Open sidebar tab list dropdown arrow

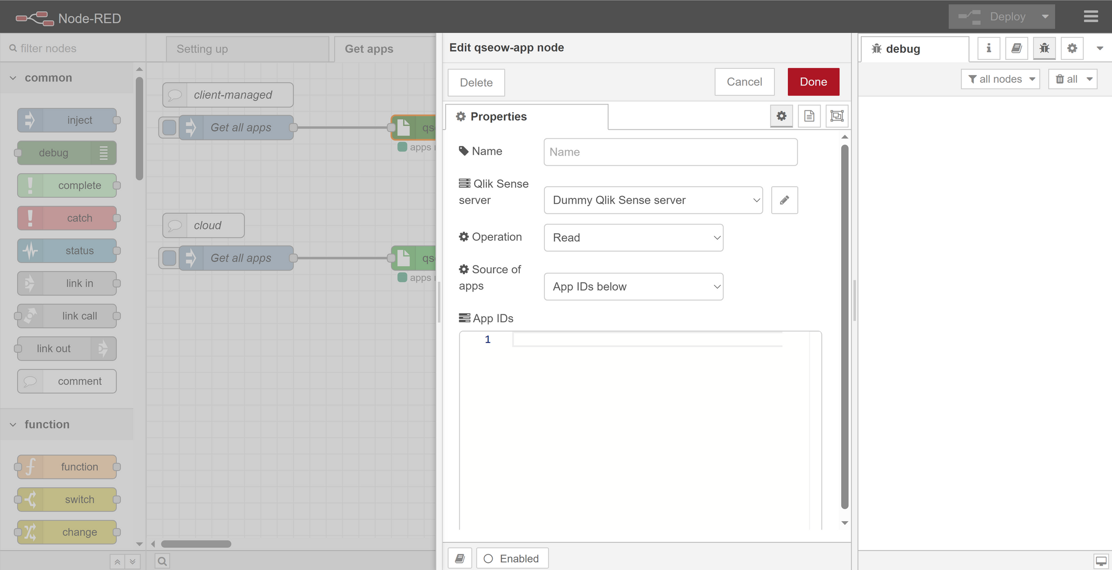click(x=1100, y=48)
